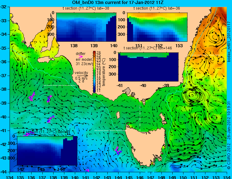Open the lat=-38 temperature section plot
This screenshot has width=232, height=179.
click(86, 27)
